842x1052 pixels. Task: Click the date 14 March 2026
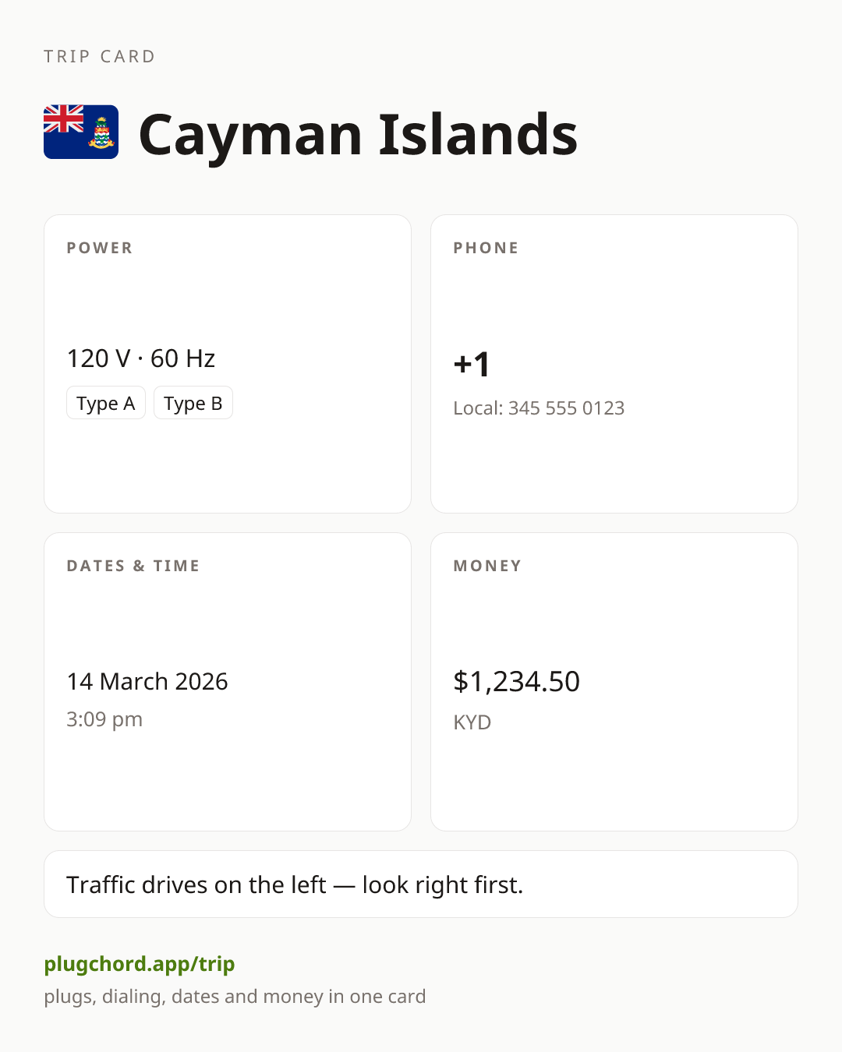(x=147, y=682)
